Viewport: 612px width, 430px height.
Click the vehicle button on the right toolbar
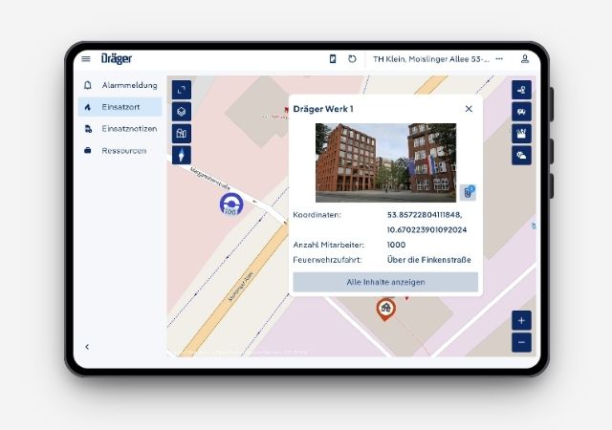[x=521, y=112]
